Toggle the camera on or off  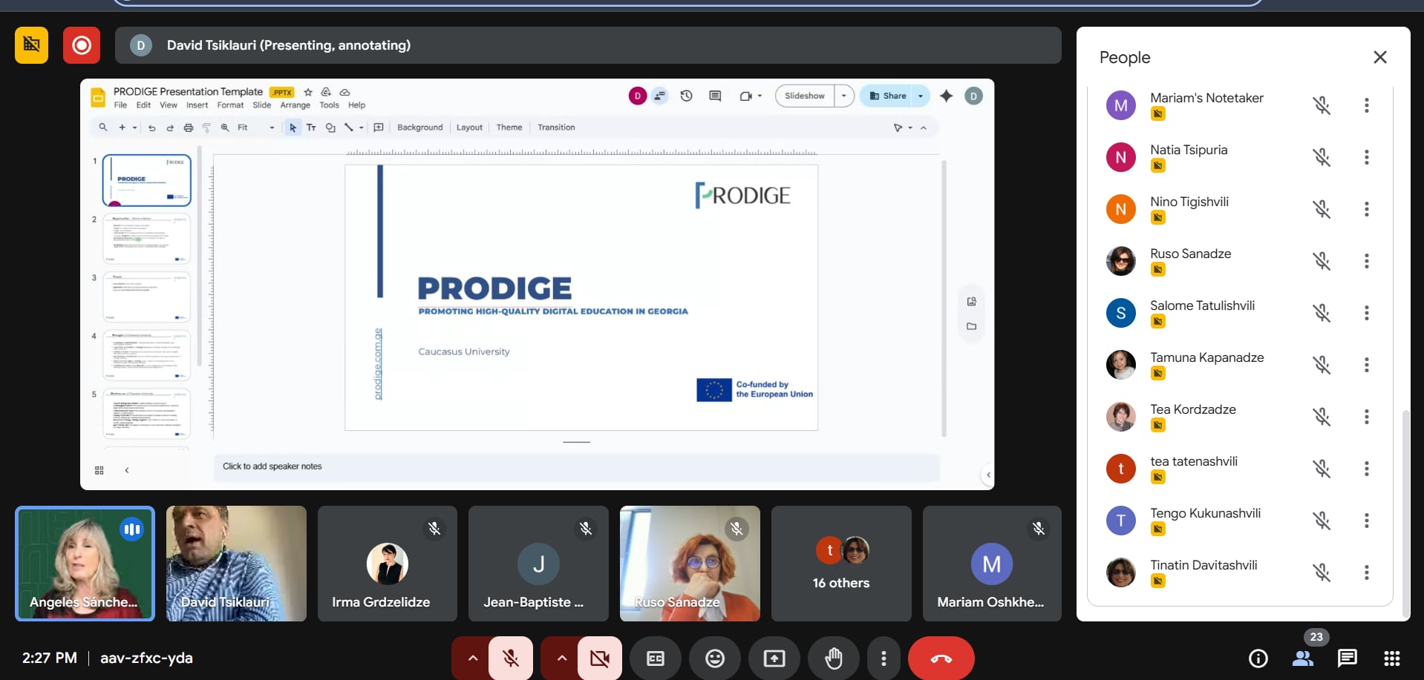(x=600, y=658)
